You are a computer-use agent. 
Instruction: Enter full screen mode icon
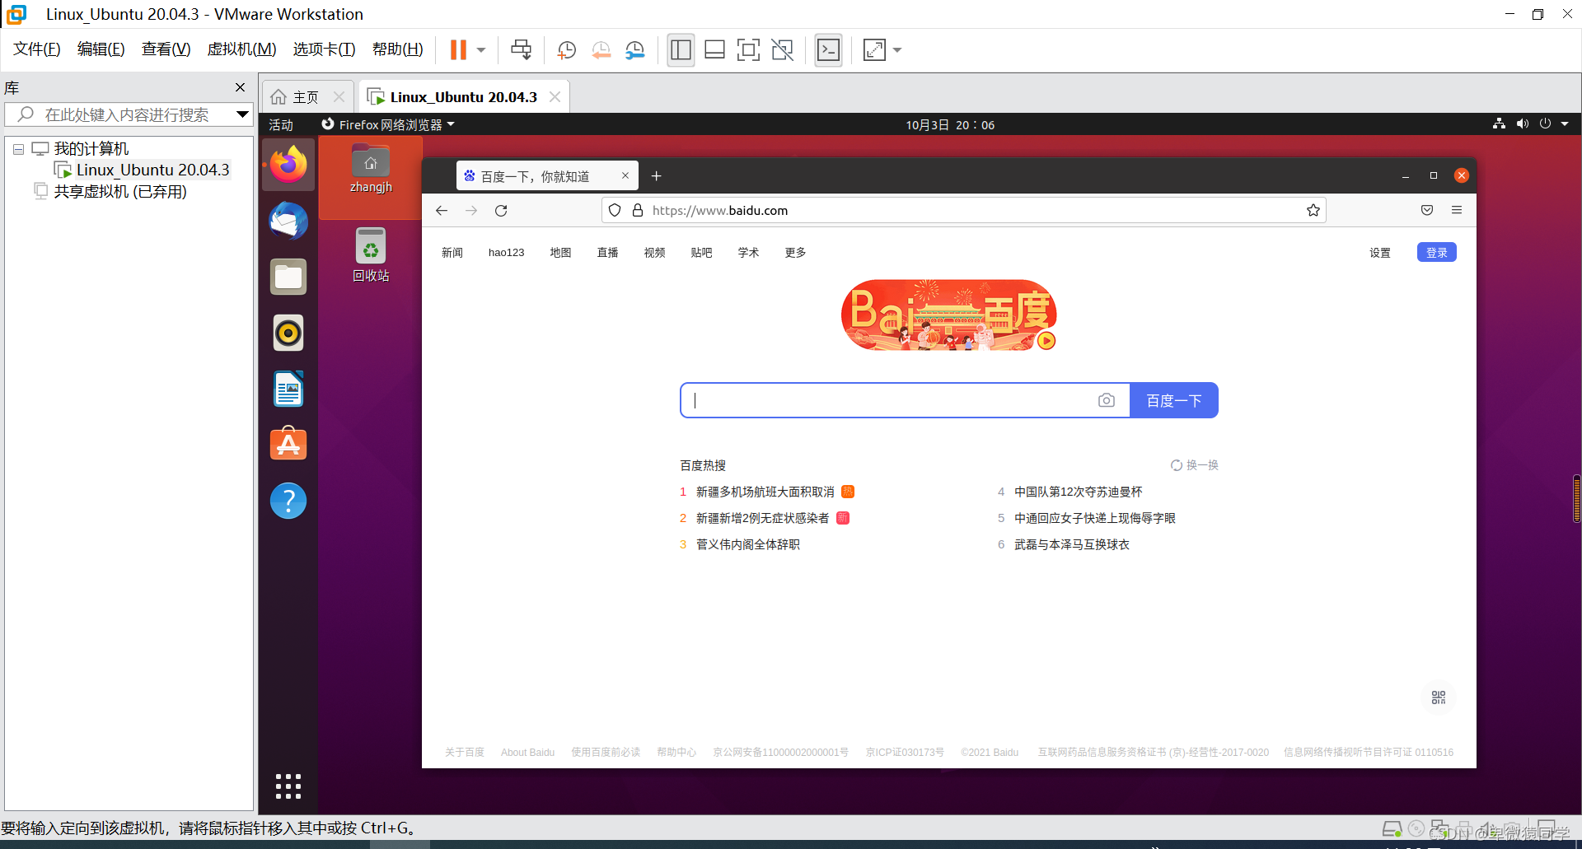tap(748, 50)
